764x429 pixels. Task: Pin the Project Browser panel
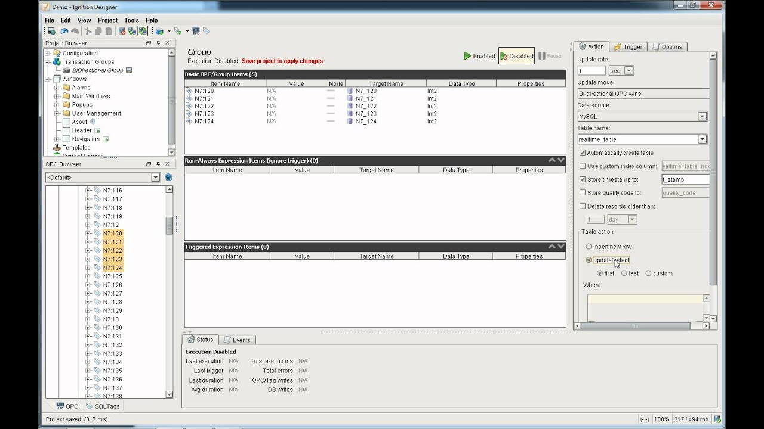(158, 43)
